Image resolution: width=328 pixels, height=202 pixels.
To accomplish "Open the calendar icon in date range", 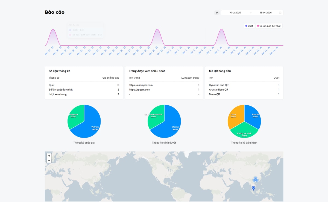I will (x=280, y=13).
